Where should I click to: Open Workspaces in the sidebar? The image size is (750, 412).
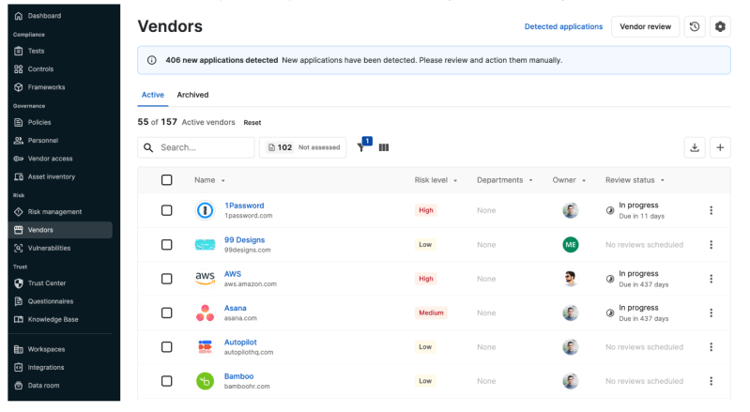pos(46,349)
